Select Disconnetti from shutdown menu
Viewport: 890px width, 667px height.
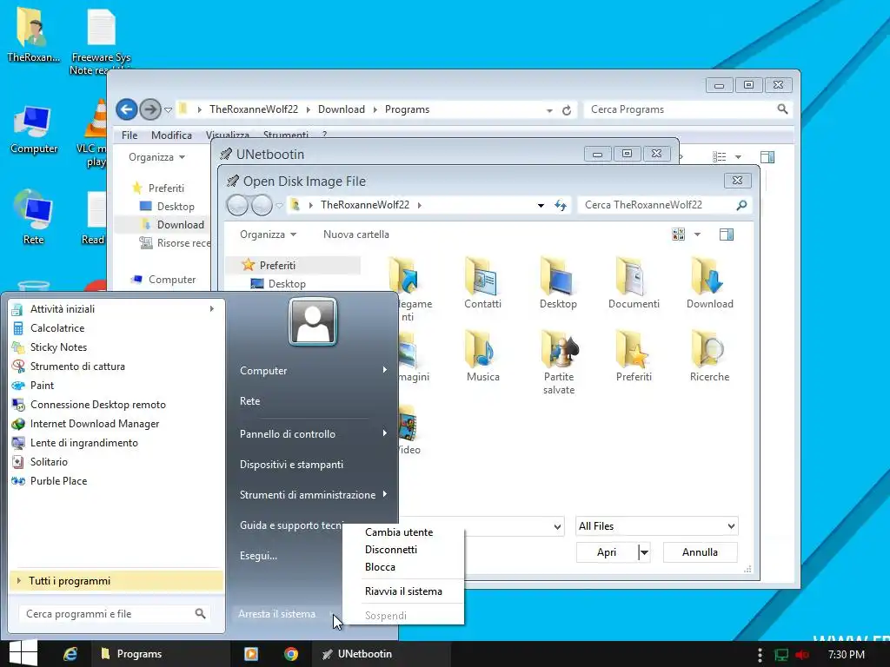390,550
